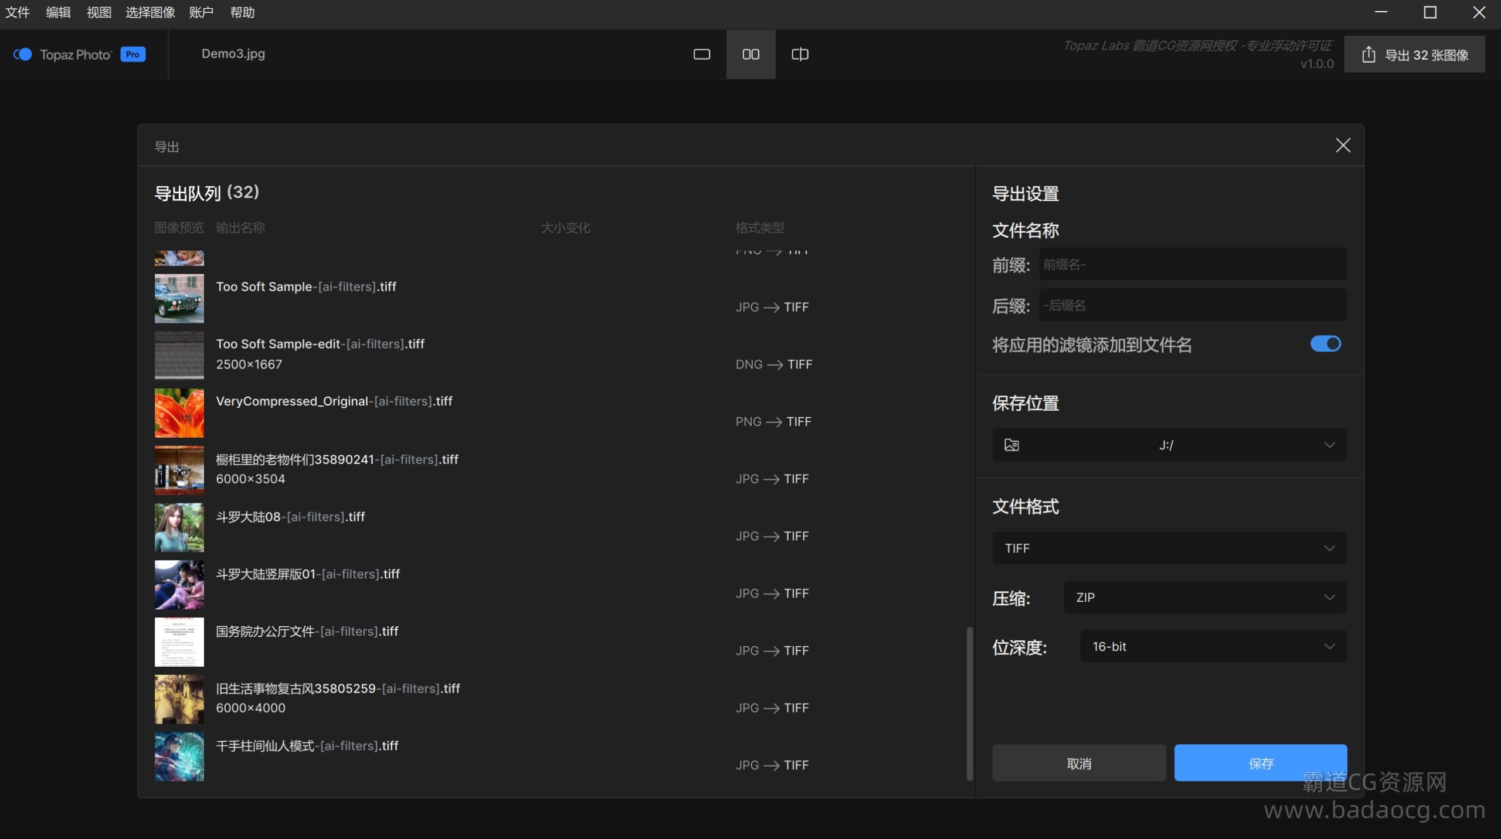Select the green car Too Soft Sample thumbnail
The height and width of the screenshot is (839, 1501).
coord(179,299)
